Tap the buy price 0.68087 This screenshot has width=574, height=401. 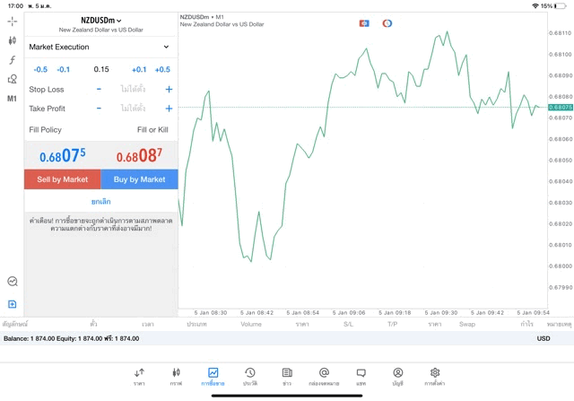pyautogui.click(x=139, y=155)
